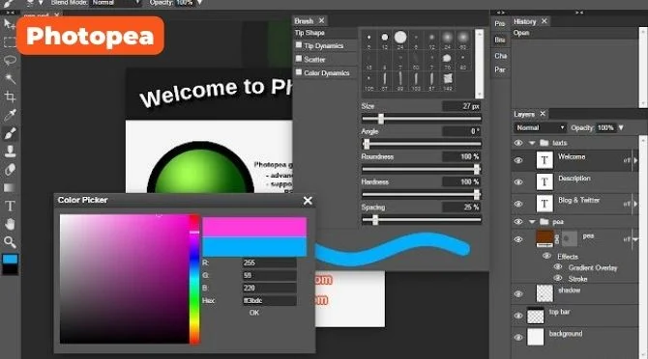The image size is (648, 359).
Task: Select the Zoom tool
Action: 10,242
